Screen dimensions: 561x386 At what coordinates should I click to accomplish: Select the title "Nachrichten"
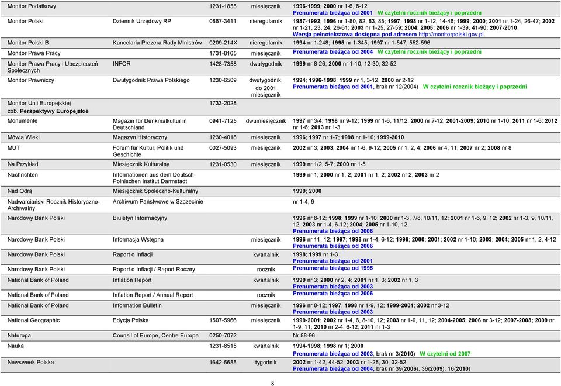pyautogui.click(x=23, y=175)
